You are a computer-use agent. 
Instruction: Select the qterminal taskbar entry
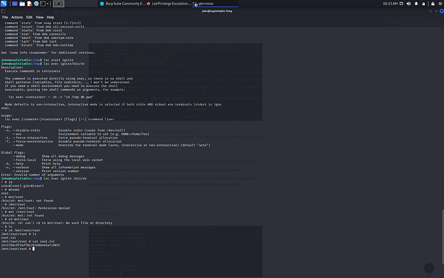(x=214, y=4)
